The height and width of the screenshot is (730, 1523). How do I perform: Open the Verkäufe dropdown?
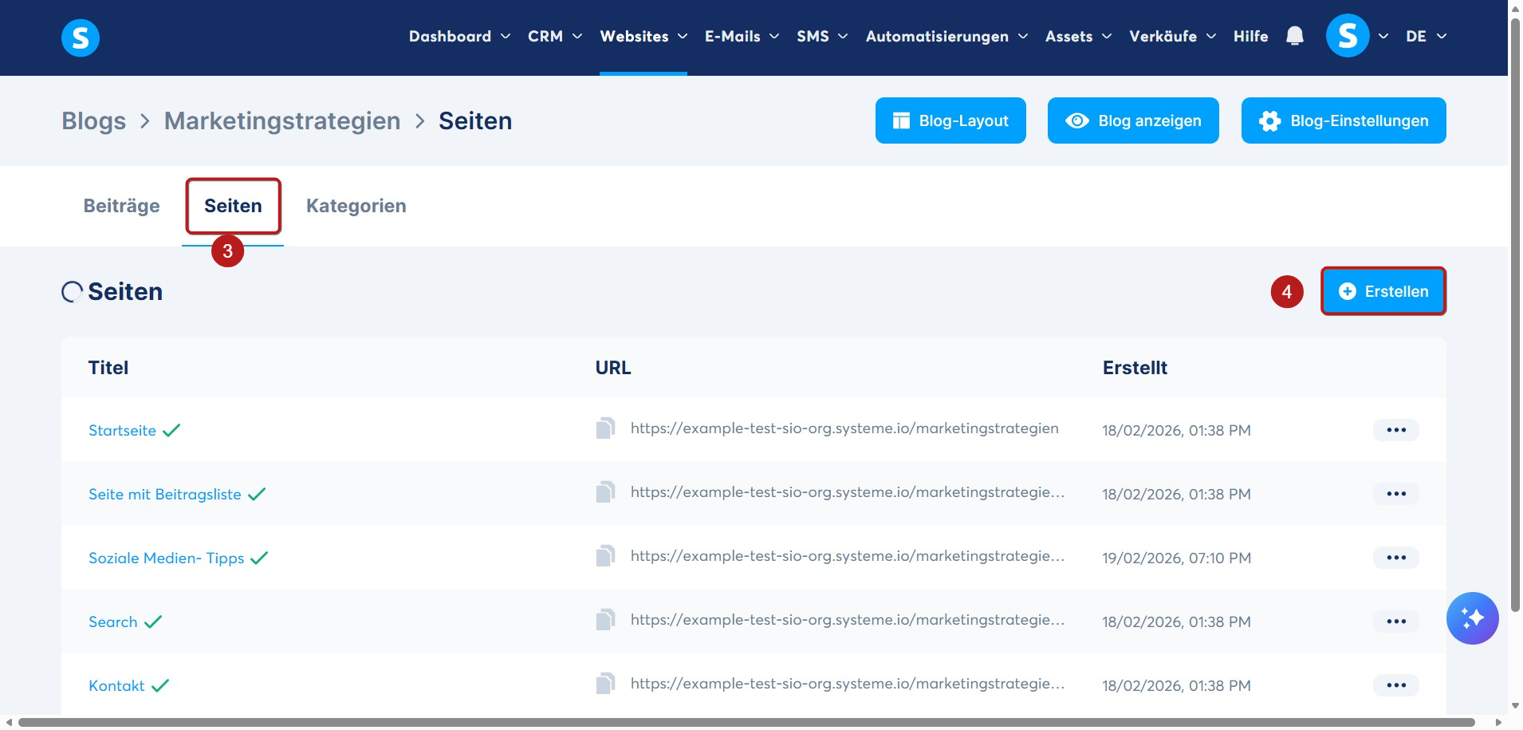click(x=1172, y=37)
